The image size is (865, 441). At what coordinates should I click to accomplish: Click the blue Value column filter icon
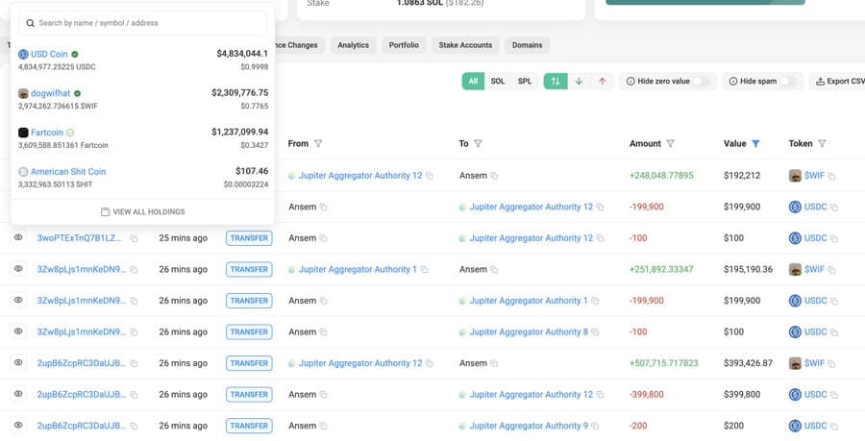tap(755, 144)
